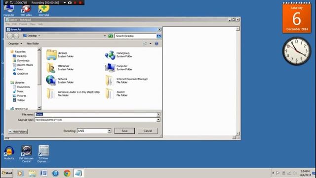Open 360 Total desktop shortcut
This screenshot has height=178, width=316.
click(x=44, y=11)
